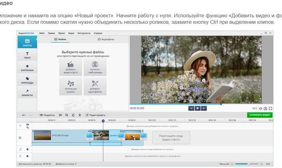
Task: Open the Текст sidebar section
Action: click(x=27, y=55)
